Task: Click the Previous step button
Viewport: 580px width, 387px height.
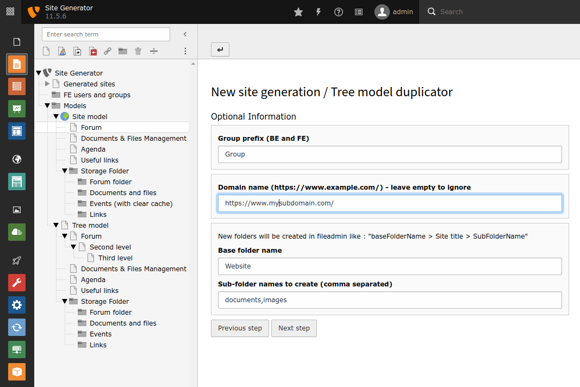Action: click(x=240, y=328)
